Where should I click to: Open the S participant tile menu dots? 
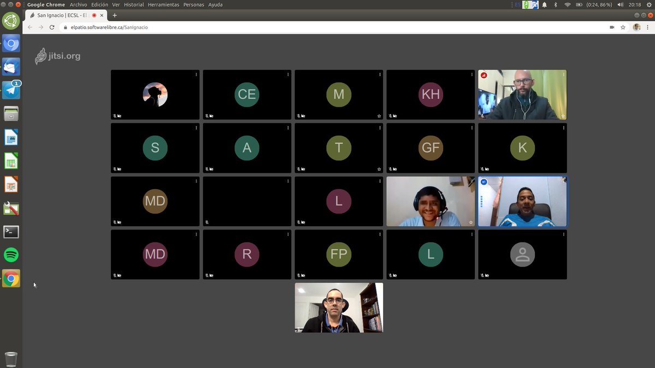pyautogui.click(x=196, y=128)
